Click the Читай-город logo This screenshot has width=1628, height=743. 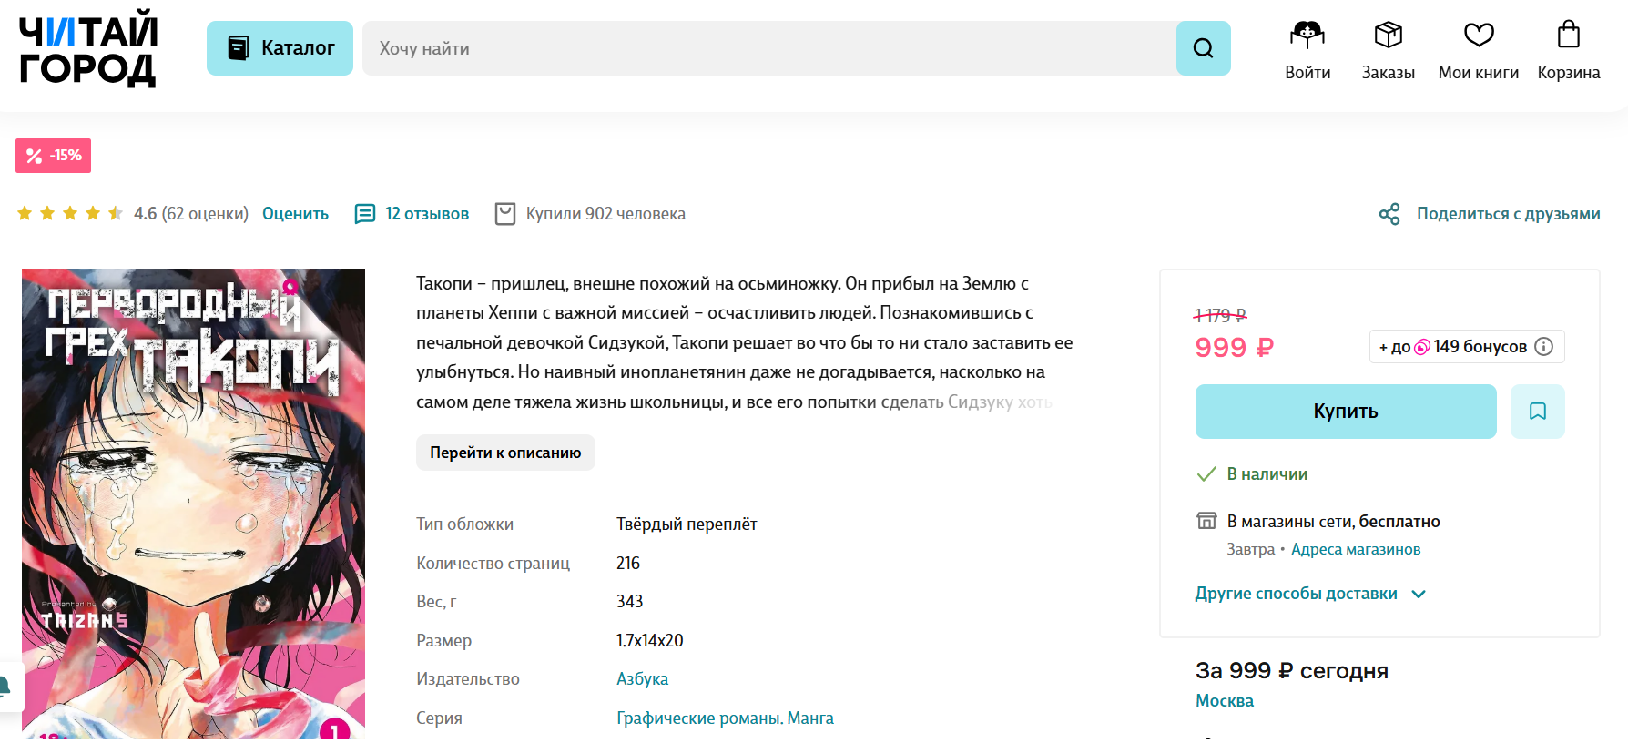(87, 49)
